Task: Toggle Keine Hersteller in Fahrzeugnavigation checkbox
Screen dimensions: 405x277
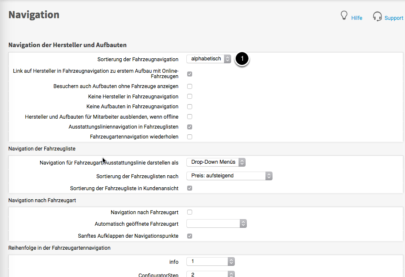Action: [x=190, y=96]
